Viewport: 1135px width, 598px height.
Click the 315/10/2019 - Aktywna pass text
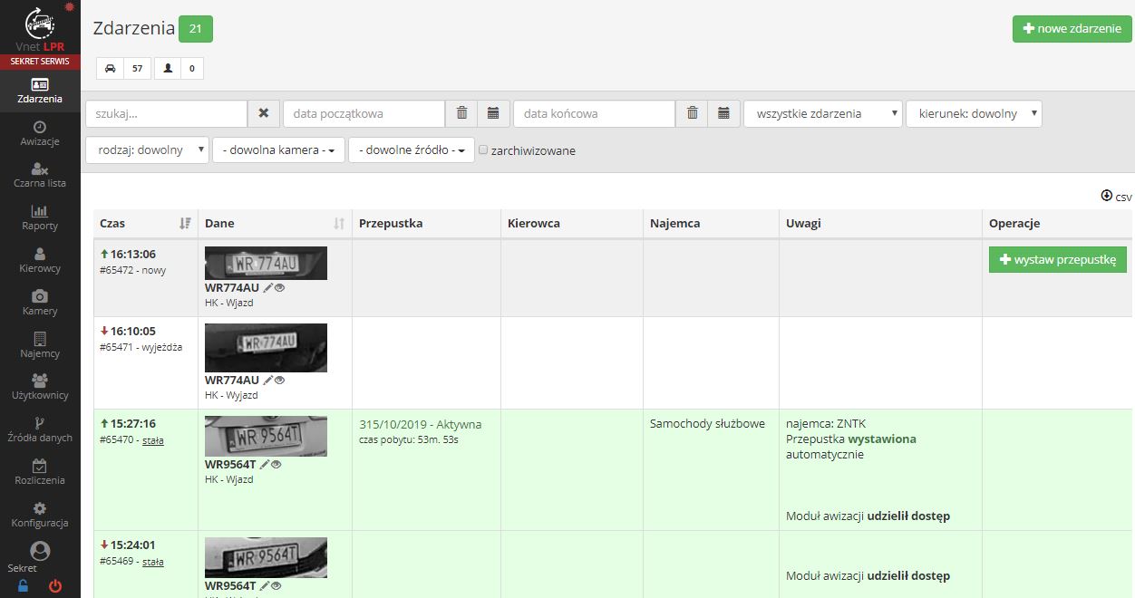[421, 424]
